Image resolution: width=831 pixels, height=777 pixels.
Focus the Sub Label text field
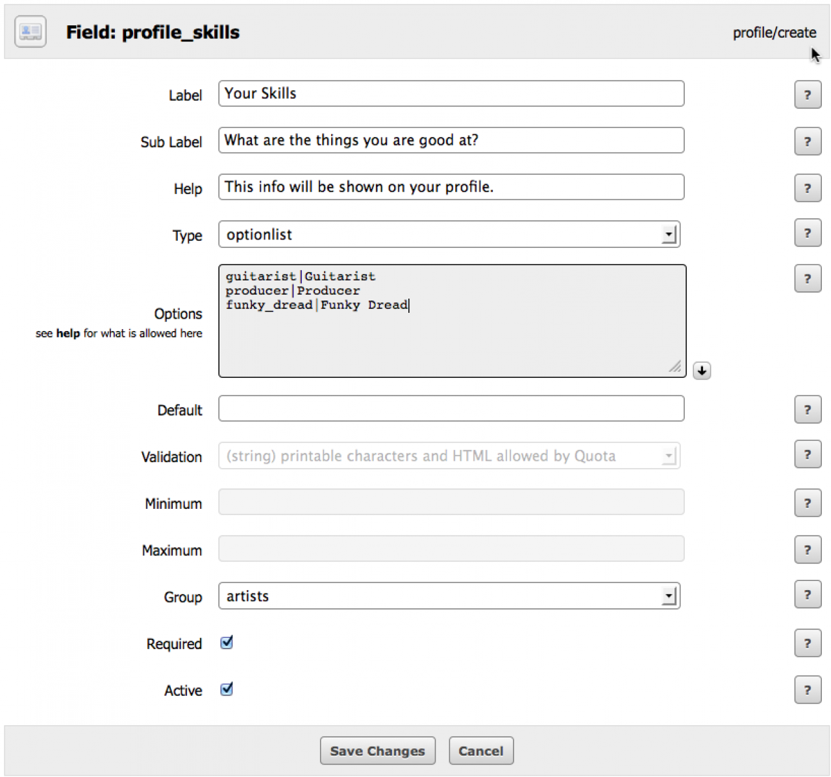(x=451, y=140)
